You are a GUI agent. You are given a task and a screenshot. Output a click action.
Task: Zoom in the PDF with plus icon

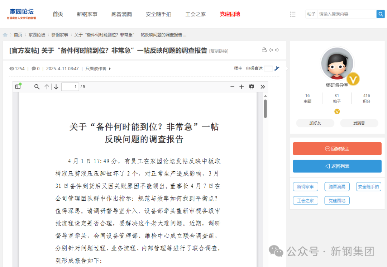(242, 87)
